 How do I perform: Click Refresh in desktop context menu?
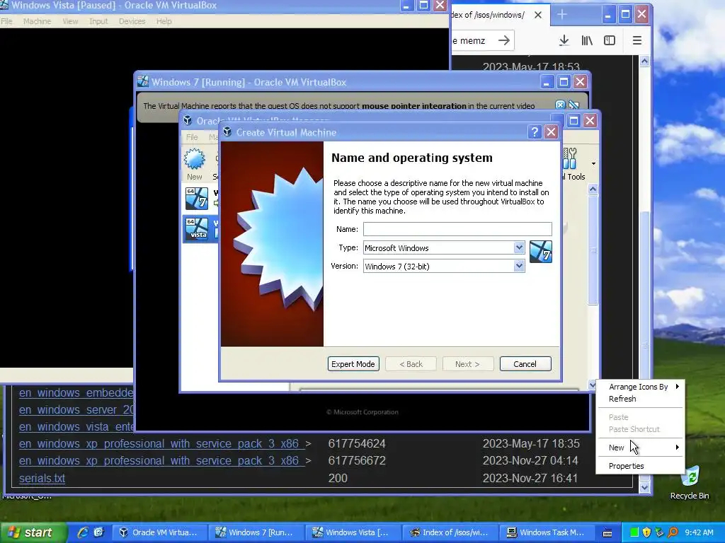(x=640, y=399)
